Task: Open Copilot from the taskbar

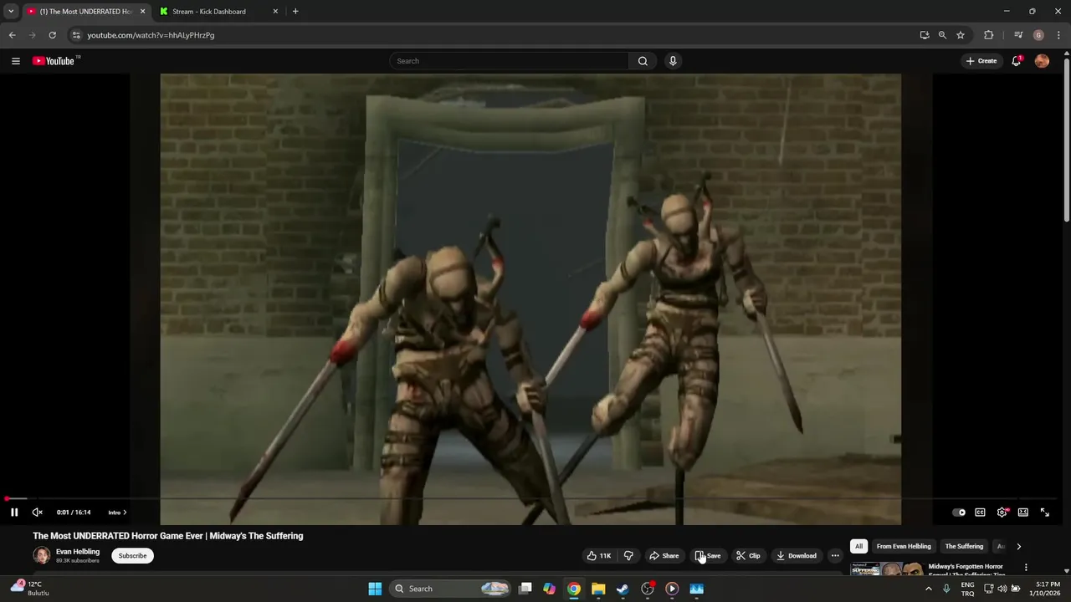Action: pyautogui.click(x=550, y=589)
